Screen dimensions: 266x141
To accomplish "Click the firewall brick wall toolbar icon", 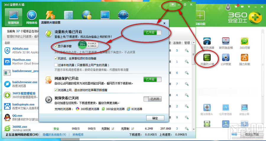I will (69, 15).
